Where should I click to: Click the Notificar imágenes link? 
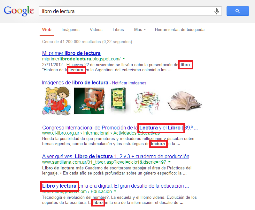pyautogui.click(x=129, y=83)
